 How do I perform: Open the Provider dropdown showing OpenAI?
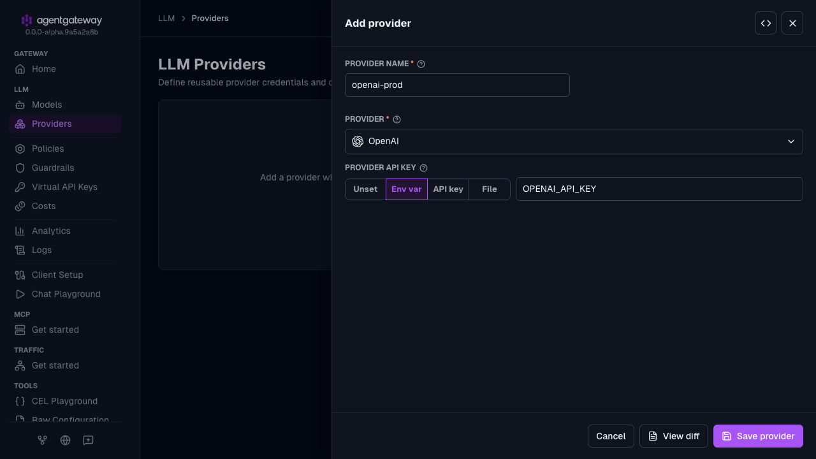[x=574, y=142]
